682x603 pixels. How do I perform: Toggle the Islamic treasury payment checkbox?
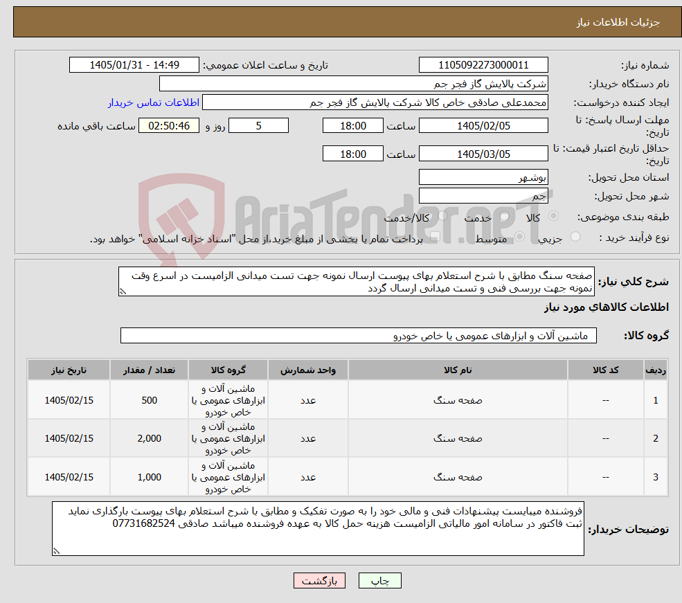(435, 237)
